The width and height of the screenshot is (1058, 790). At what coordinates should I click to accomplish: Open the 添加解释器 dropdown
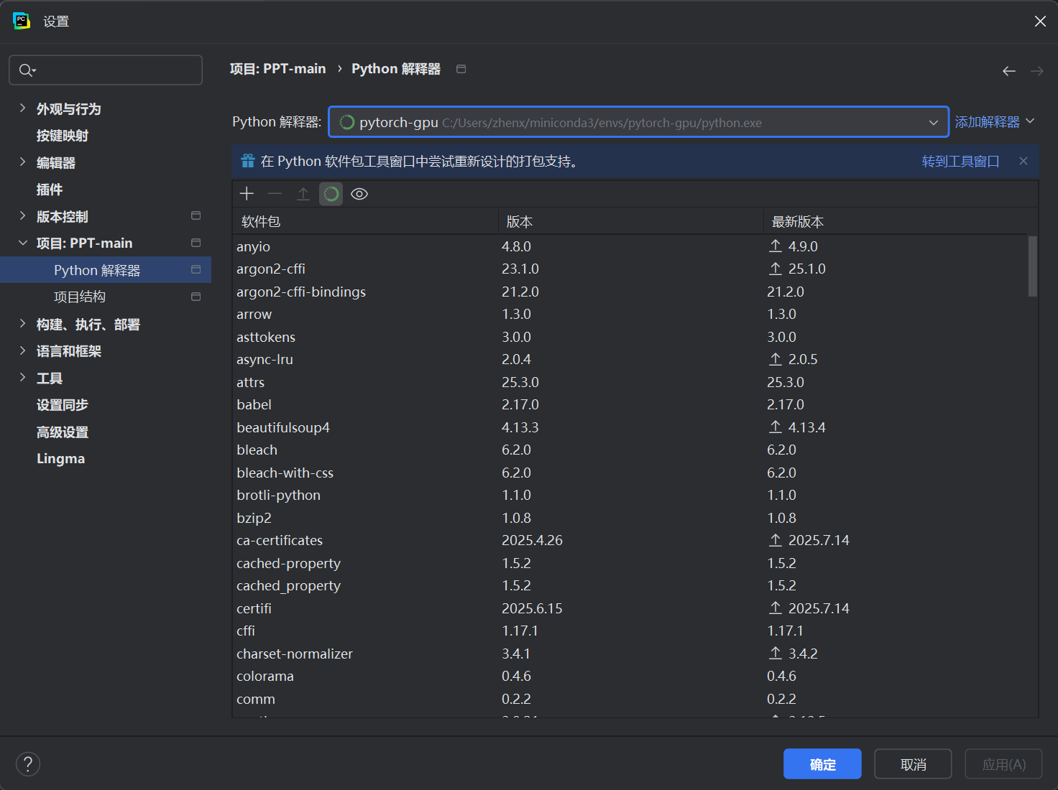tap(995, 122)
